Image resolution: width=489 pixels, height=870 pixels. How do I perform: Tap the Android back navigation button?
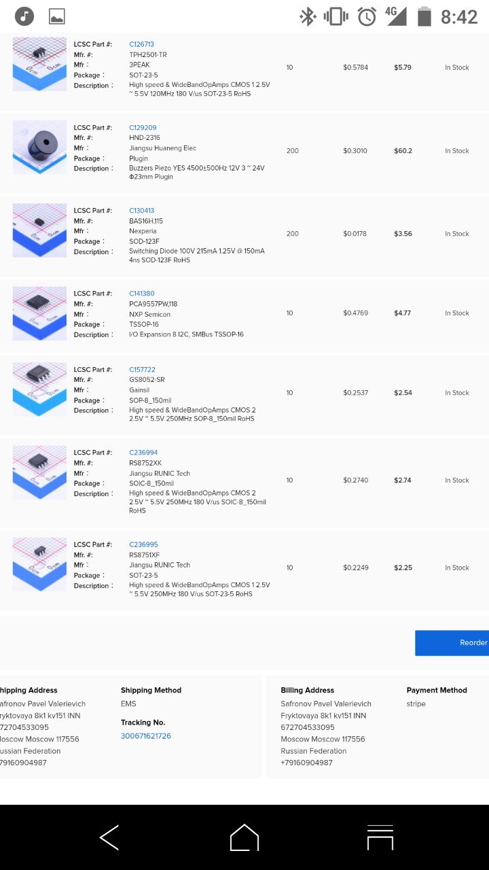coord(109,837)
